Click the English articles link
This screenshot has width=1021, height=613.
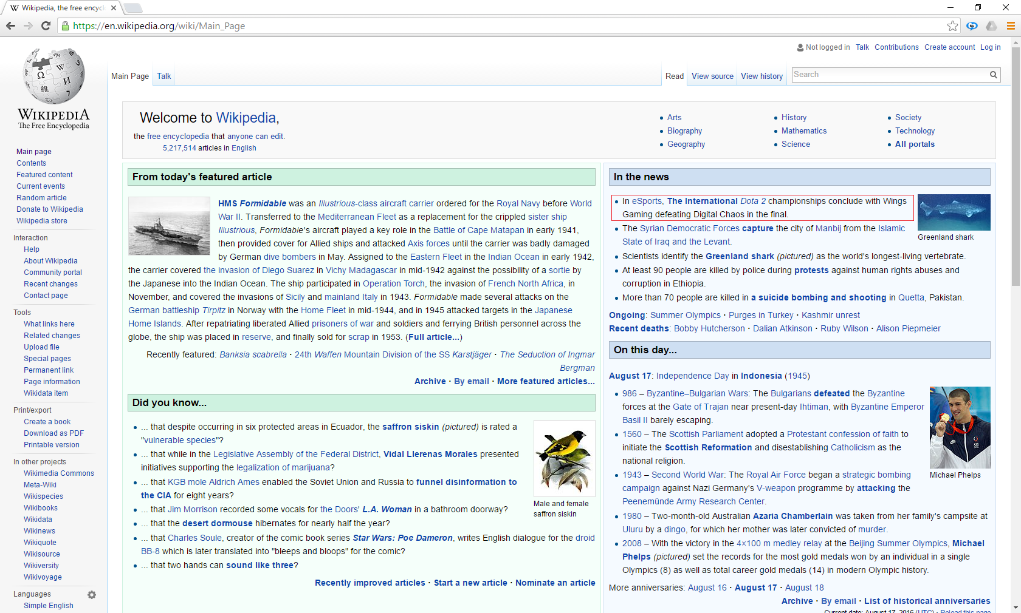click(x=244, y=148)
